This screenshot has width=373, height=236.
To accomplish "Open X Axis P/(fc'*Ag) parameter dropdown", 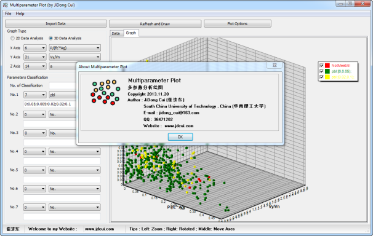I will tap(74, 48).
